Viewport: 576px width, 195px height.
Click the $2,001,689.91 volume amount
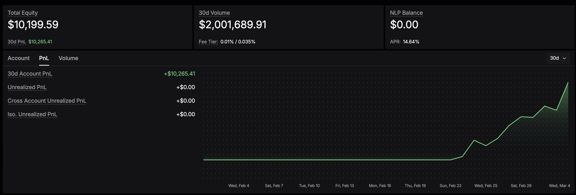pyautogui.click(x=233, y=25)
